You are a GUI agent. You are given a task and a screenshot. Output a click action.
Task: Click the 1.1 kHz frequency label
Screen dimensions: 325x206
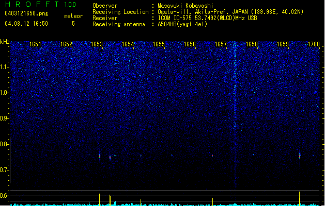click(x=4, y=67)
